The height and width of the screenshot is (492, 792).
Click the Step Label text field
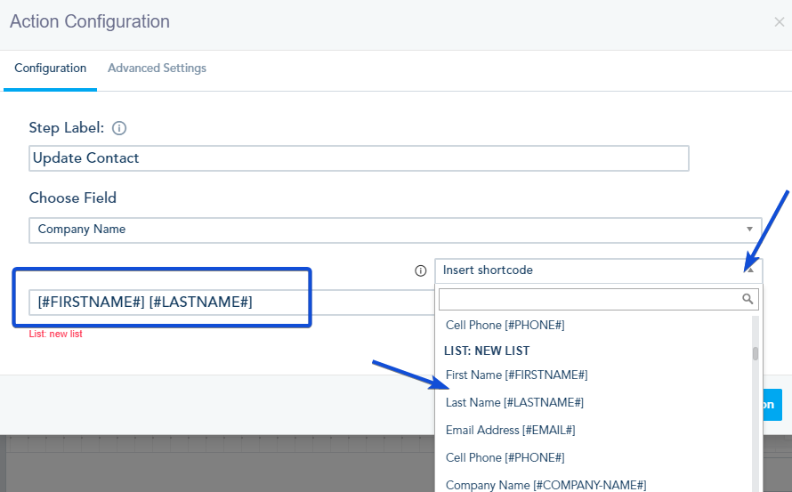[359, 158]
